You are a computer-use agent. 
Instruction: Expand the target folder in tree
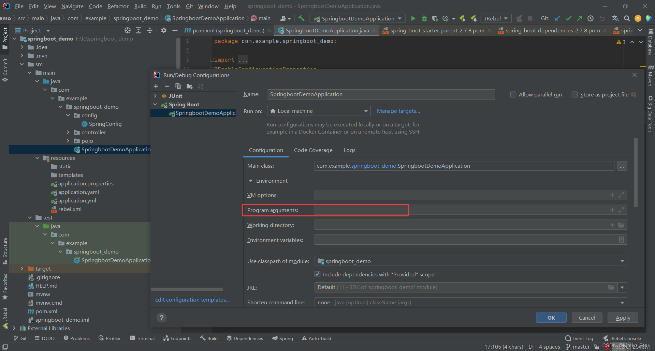(x=22, y=269)
